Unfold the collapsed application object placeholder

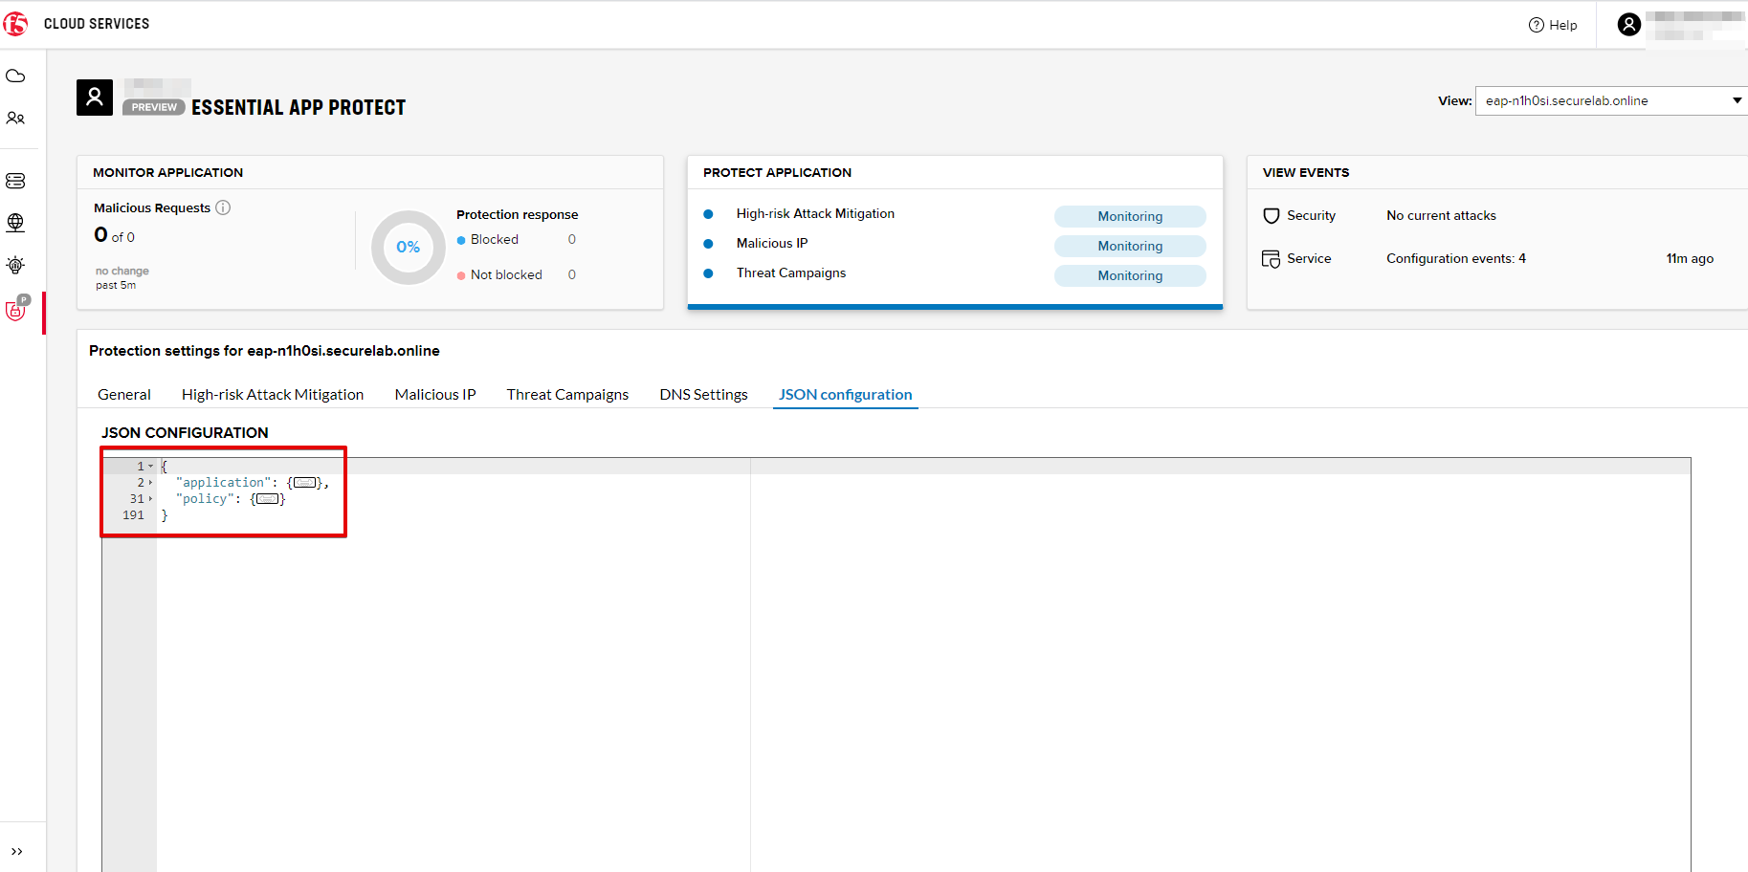point(305,483)
